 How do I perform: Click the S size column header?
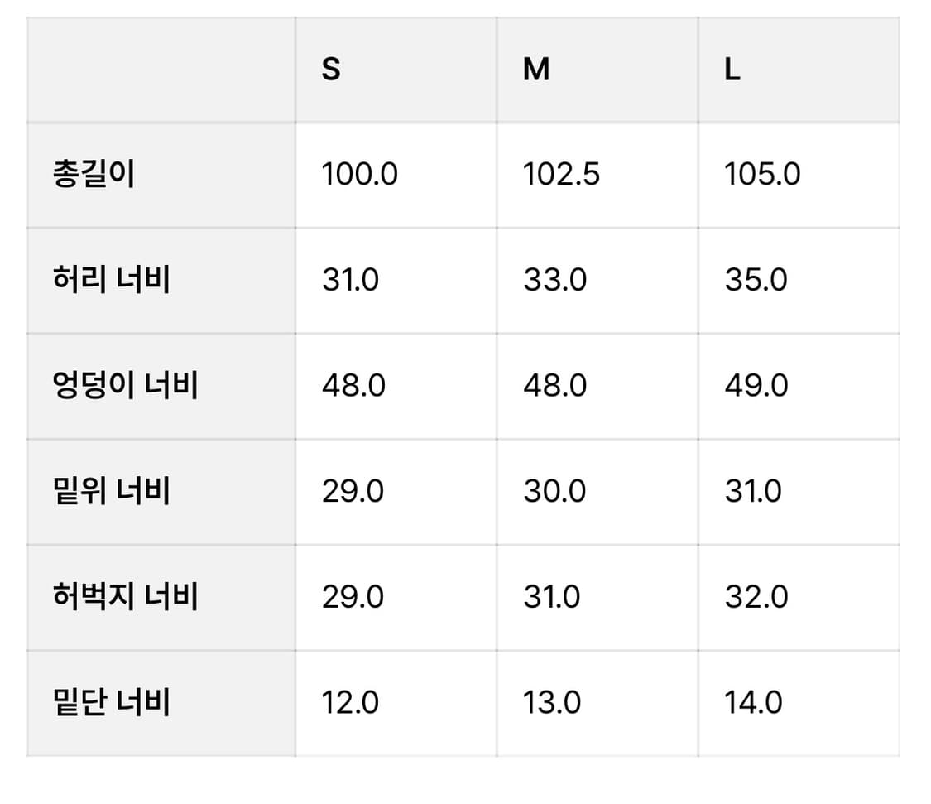pos(331,70)
